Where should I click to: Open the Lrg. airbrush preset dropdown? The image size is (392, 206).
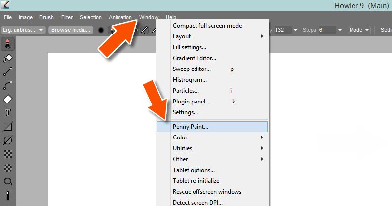click(x=24, y=30)
